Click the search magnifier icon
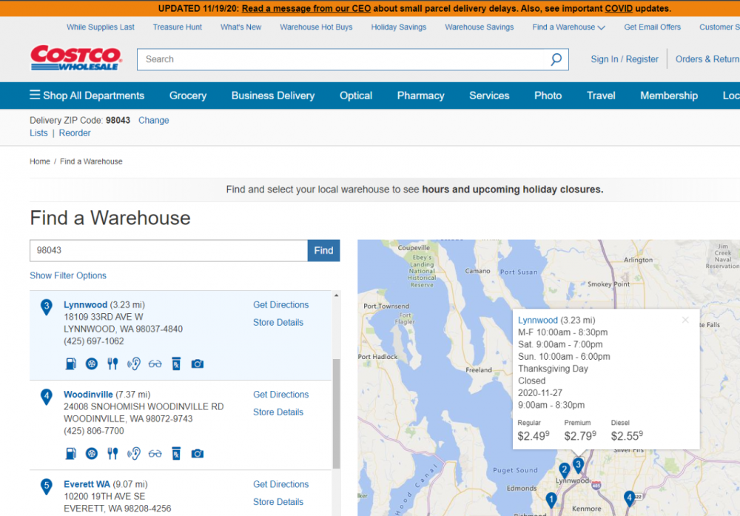Screen dimensions: 740x516 (x=556, y=60)
